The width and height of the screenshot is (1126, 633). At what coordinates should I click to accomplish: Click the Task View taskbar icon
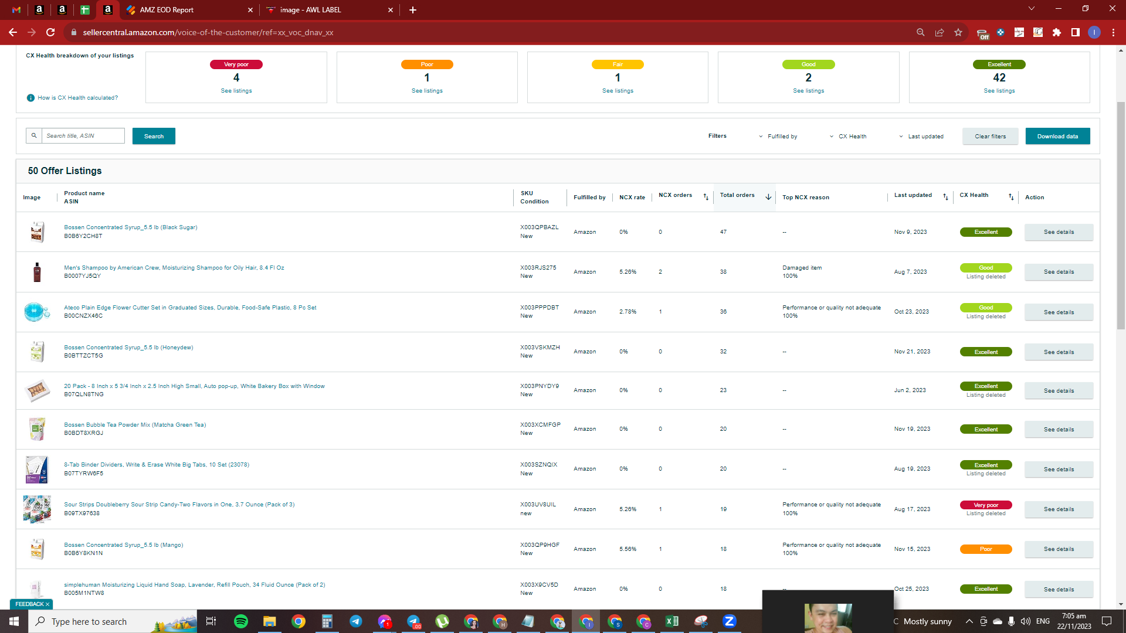[x=211, y=621]
